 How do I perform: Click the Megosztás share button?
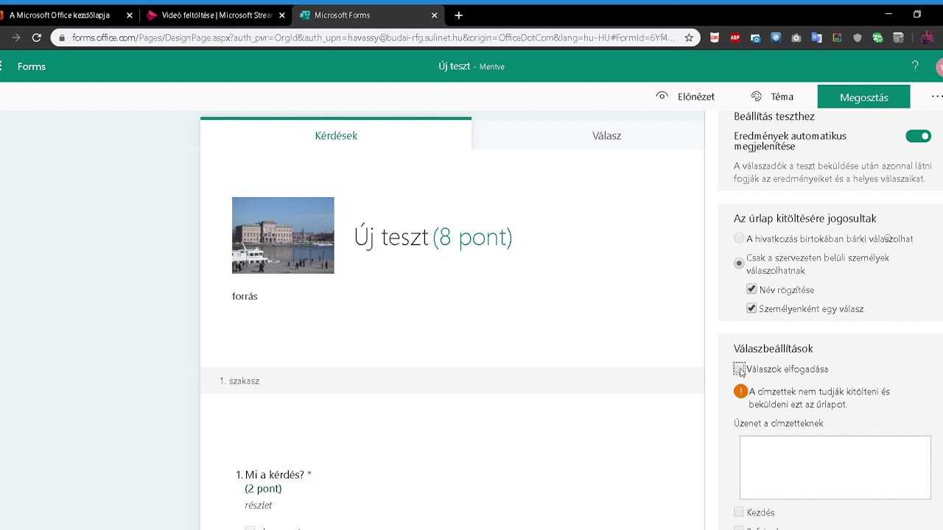(x=863, y=96)
